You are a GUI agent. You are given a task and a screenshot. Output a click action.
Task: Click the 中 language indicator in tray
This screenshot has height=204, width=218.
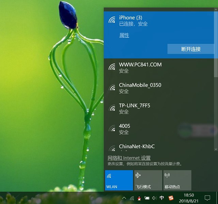click(x=162, y=198)
